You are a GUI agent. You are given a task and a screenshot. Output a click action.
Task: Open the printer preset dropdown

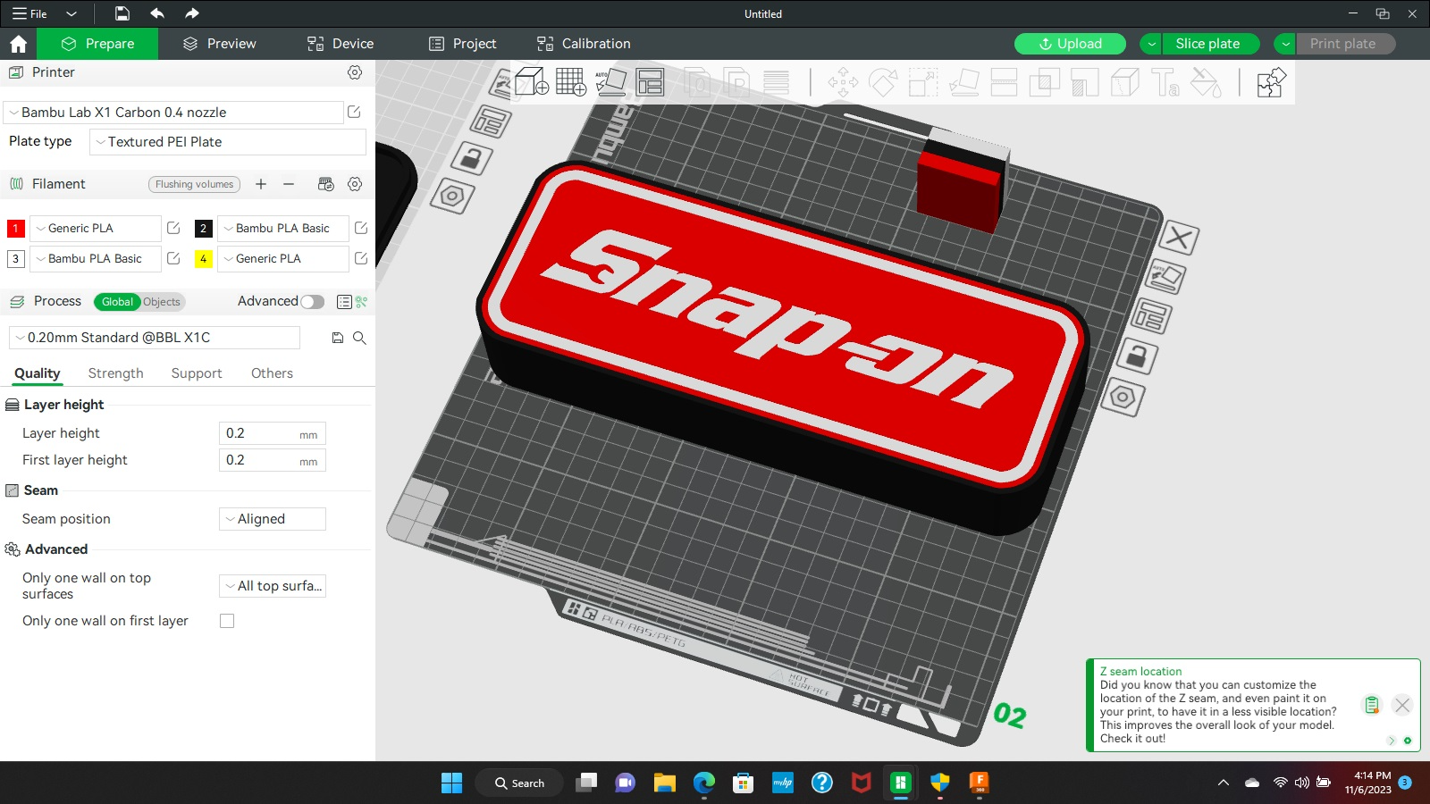click(x=173, y=113)
